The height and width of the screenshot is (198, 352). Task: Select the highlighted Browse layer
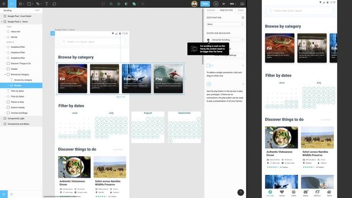click(x=21, y=86)
